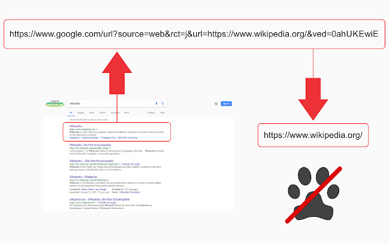Open 'Wikipedia - Wikipedia' result
Screen dimensions: 389x243
(x=83, y=177)
